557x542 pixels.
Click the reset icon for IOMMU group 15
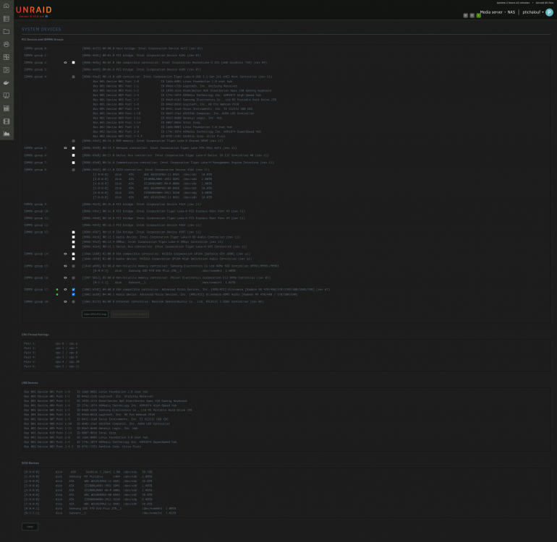[65, 266]
